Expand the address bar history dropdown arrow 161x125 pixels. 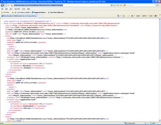111,5
